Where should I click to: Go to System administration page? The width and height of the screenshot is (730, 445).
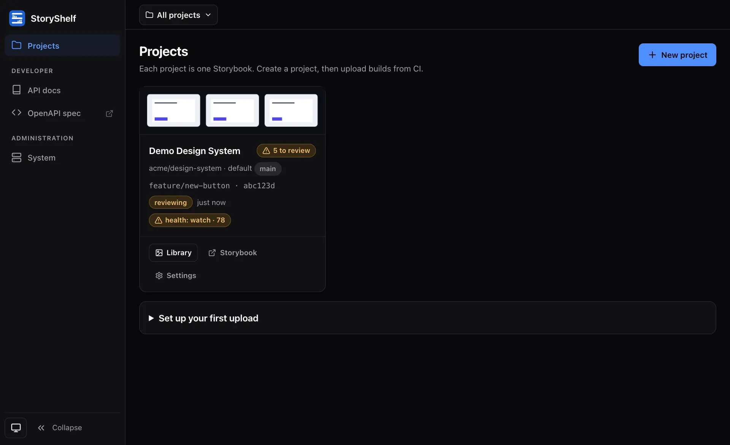(62, 157)
